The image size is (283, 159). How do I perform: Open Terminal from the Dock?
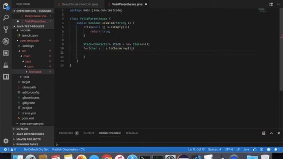(145, 157)
